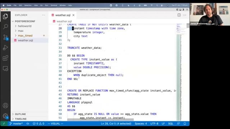Switch to the weather.sql editor tab
Screen dimensions: 230x129
tap(63, 15)
